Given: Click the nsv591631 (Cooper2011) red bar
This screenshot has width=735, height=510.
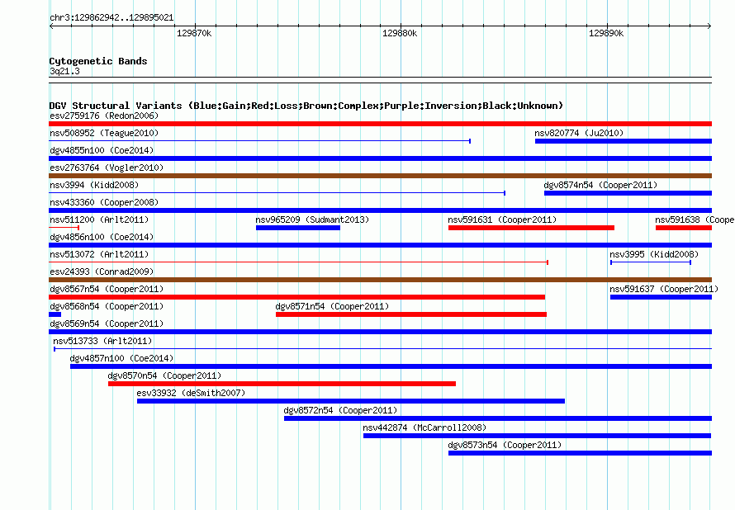Looking at the screenshot, I should 531,228.
